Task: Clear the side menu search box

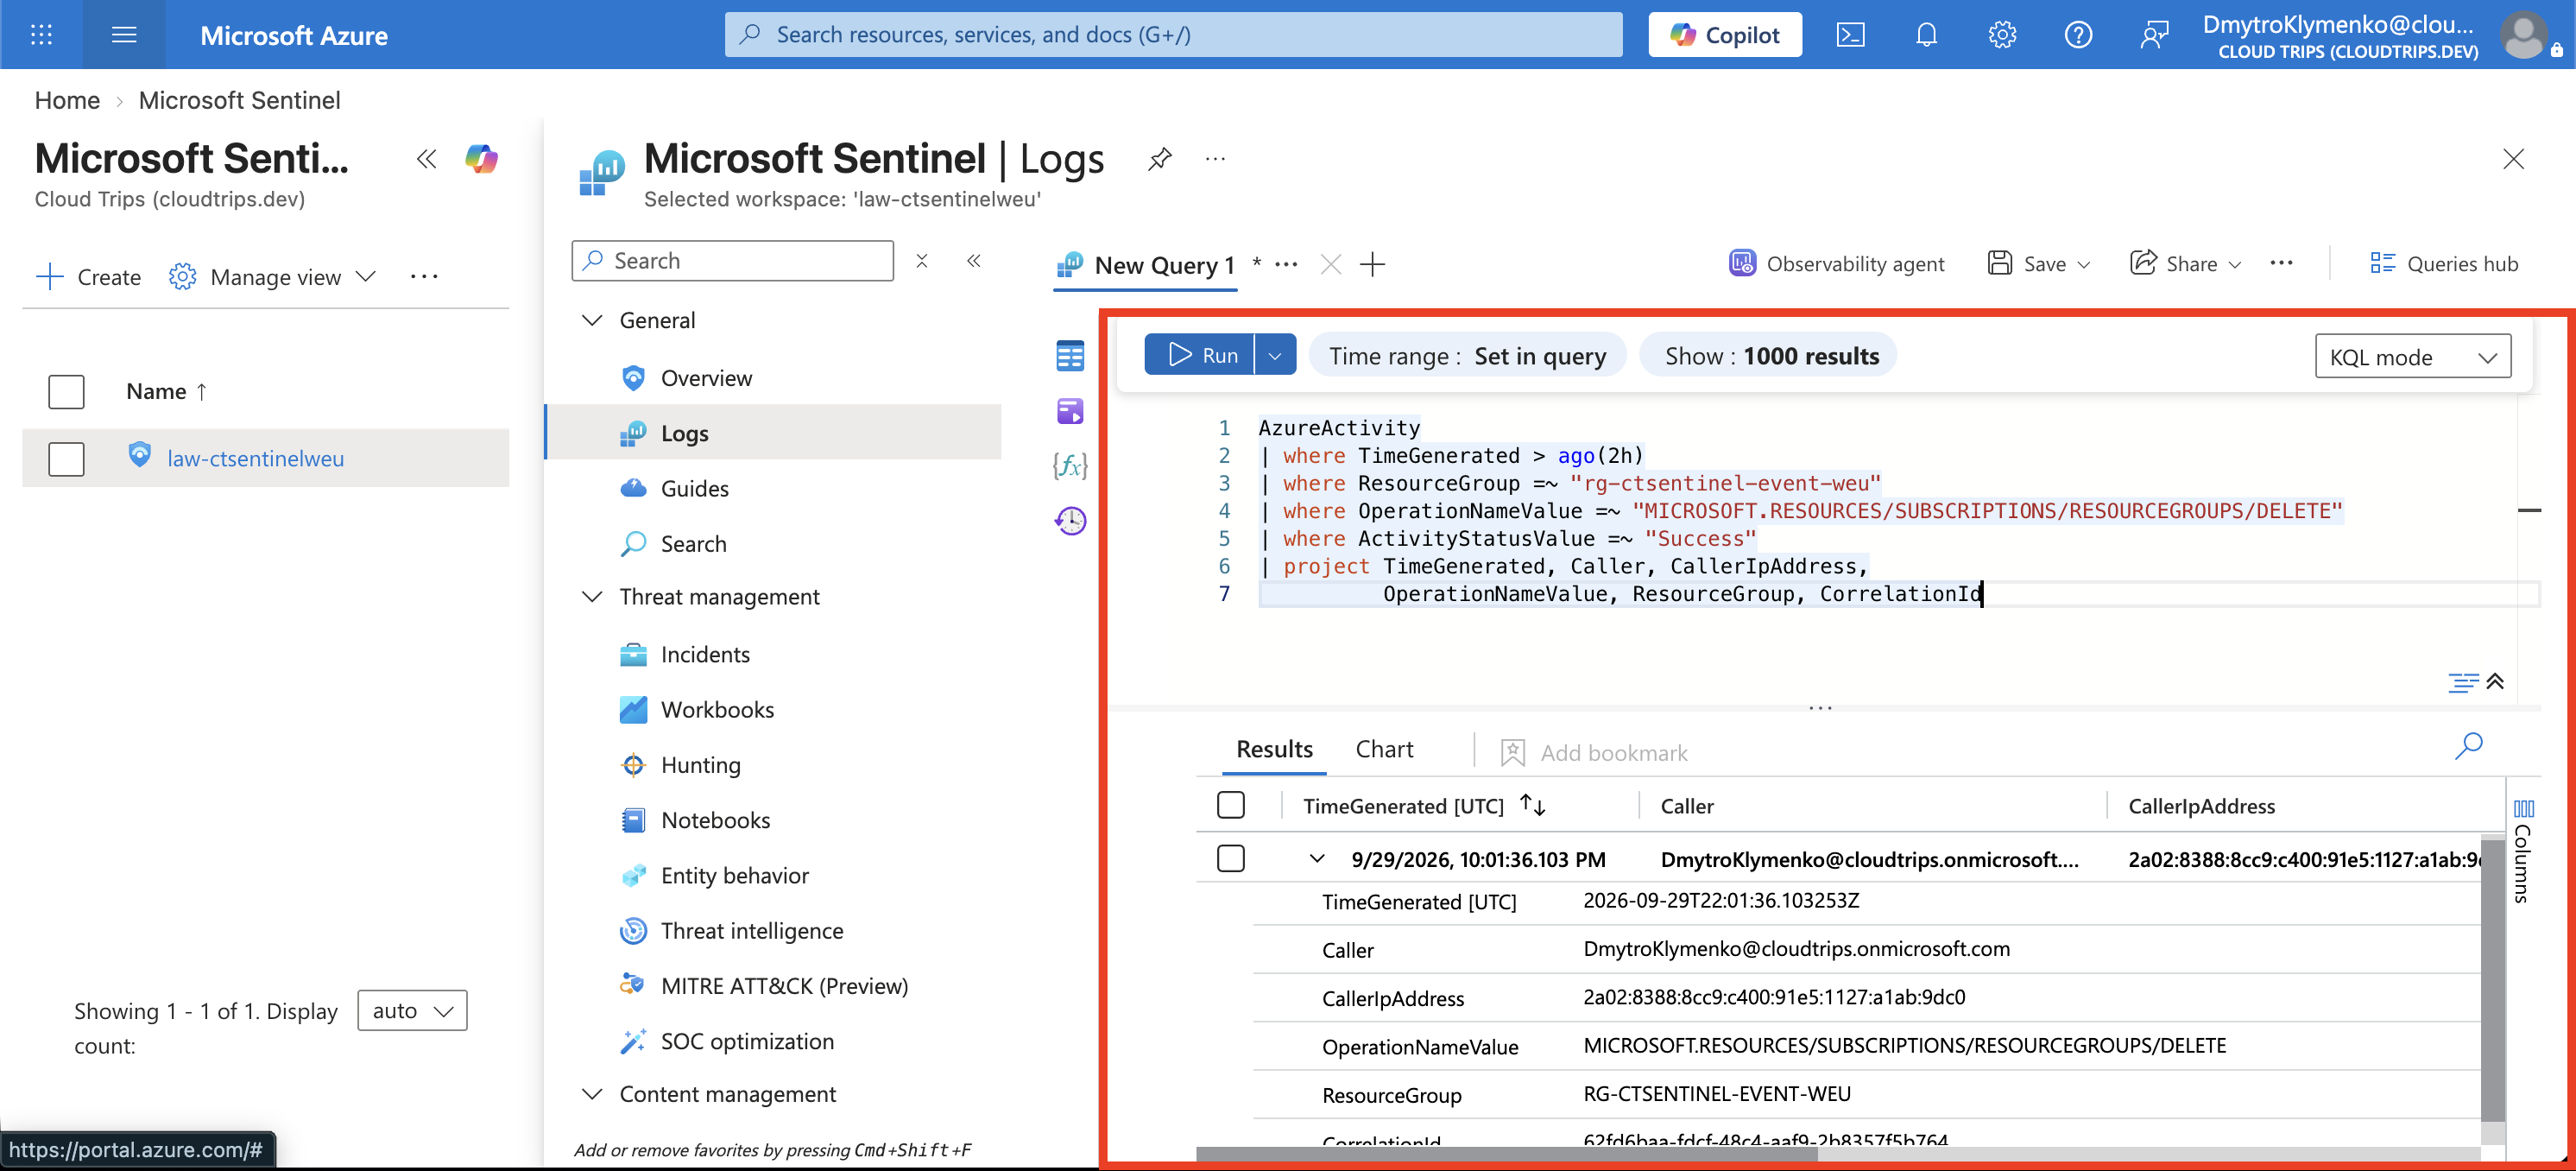Action: (x=922, y=261)
